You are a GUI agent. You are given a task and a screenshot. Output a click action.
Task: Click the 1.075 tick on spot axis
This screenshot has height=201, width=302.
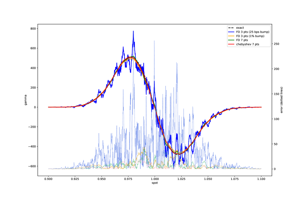[235, 179]
